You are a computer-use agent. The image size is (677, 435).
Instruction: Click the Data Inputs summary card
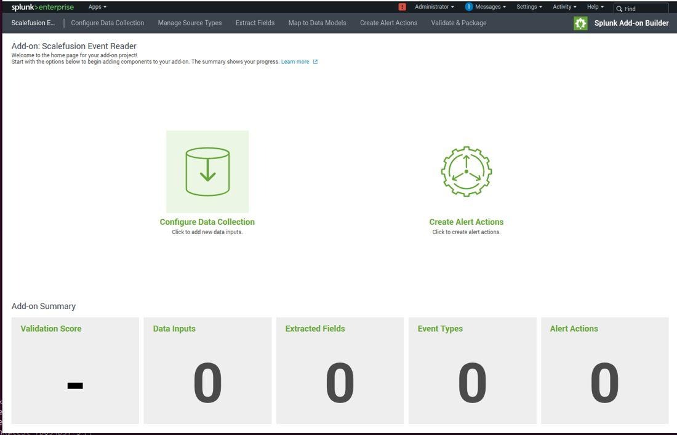(x=207, y=370)
